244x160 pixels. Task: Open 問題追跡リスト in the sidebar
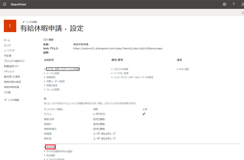[11, 66]
